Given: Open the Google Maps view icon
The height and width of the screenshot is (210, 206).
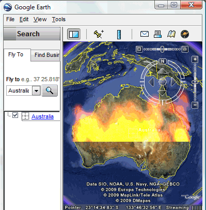Looking at the screenshot, I should pos(171,34).
